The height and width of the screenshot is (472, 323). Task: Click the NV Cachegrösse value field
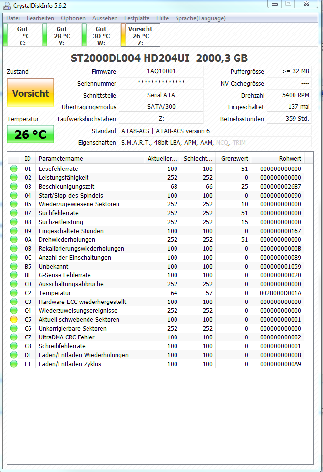289,83
